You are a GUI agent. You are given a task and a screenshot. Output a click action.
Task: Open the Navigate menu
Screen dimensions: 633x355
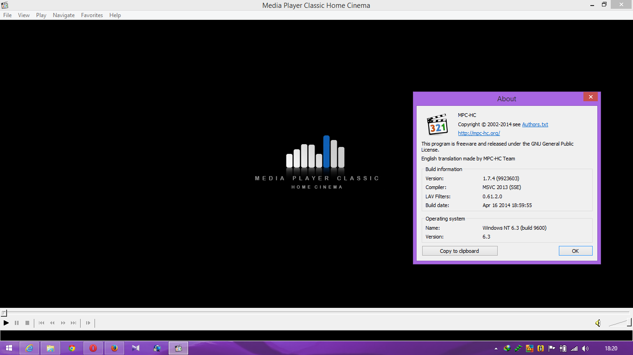[63, 15]
